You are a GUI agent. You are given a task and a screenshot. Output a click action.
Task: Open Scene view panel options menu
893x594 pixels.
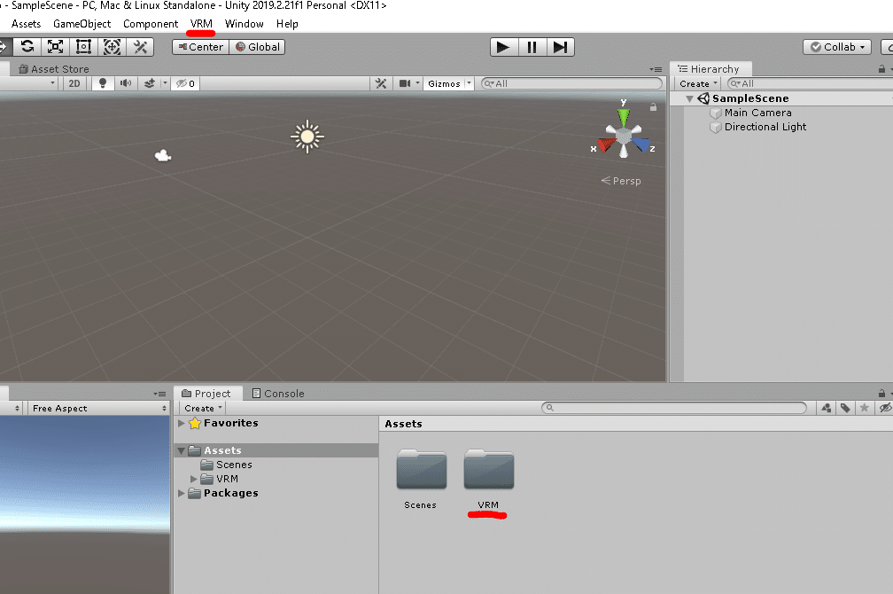coord(656,69)
